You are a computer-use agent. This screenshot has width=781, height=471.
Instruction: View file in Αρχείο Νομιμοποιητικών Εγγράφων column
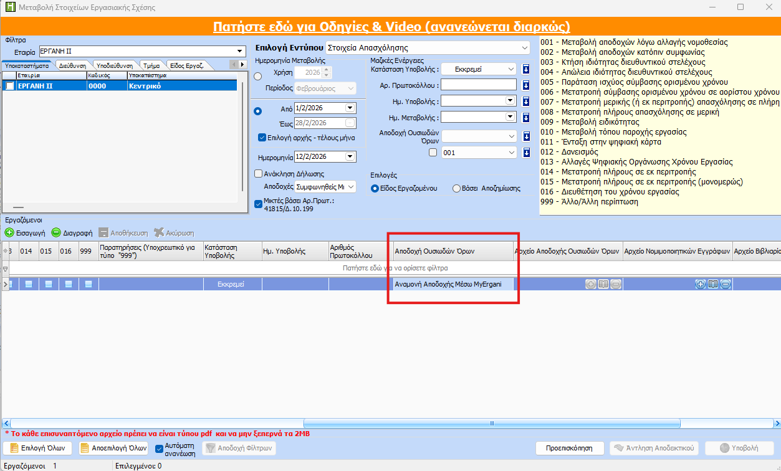coord(712,284)
